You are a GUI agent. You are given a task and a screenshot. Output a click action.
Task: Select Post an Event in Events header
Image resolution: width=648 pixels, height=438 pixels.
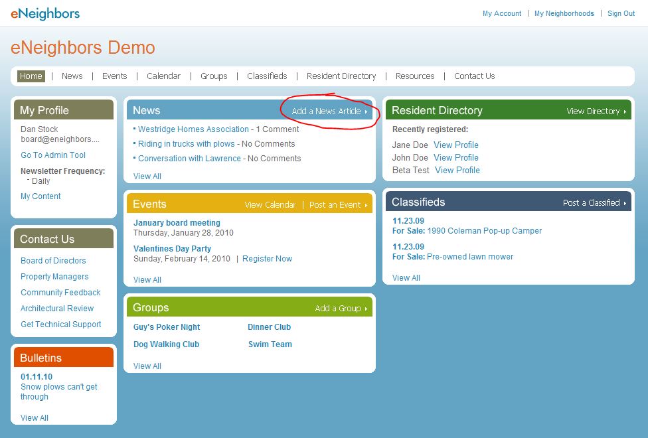coord(337,205)
